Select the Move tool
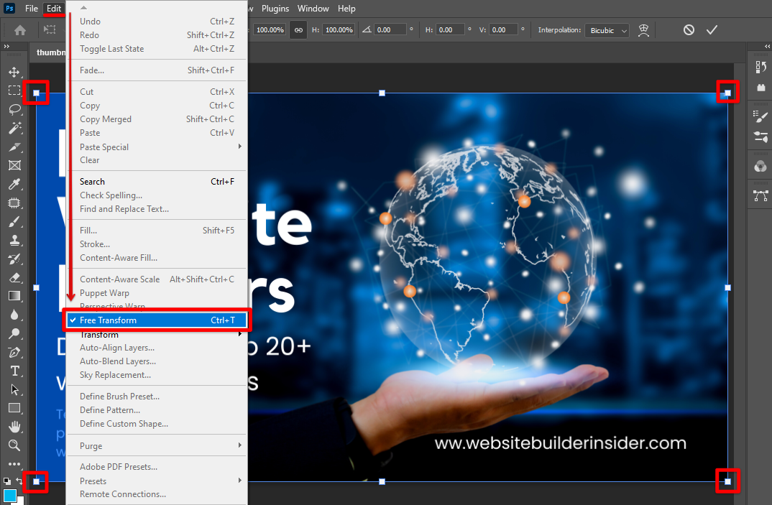 14,72
